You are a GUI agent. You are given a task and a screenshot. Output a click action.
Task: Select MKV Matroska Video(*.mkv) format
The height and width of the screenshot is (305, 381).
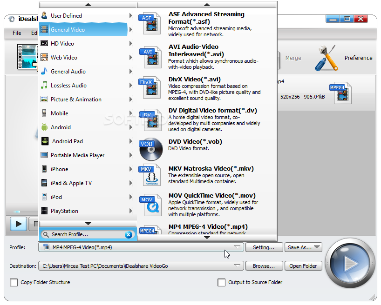tap(207, 175)
